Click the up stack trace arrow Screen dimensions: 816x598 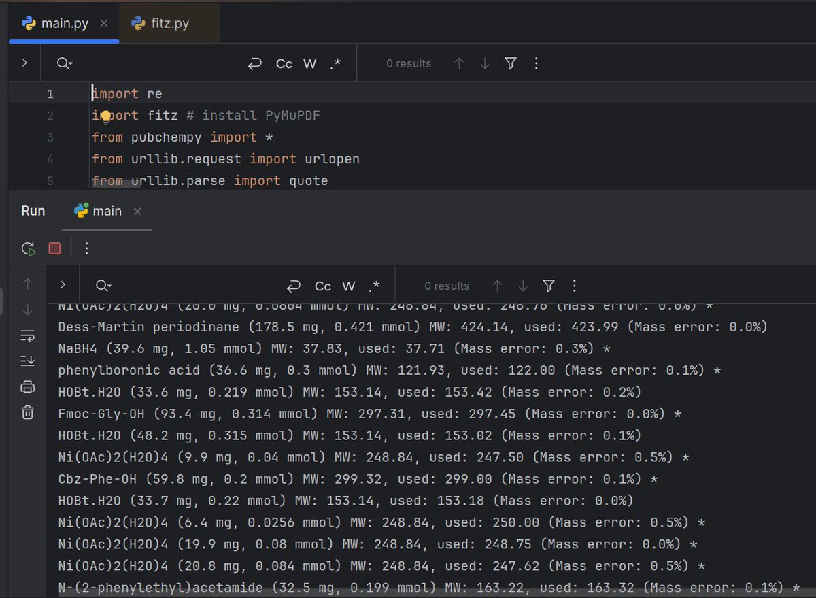[x=28, y=284]
